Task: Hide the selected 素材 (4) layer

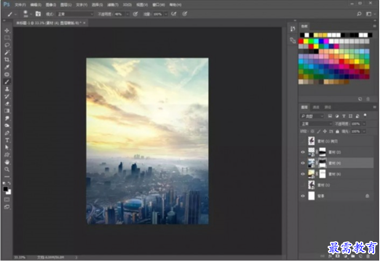Action: (303, 163)
